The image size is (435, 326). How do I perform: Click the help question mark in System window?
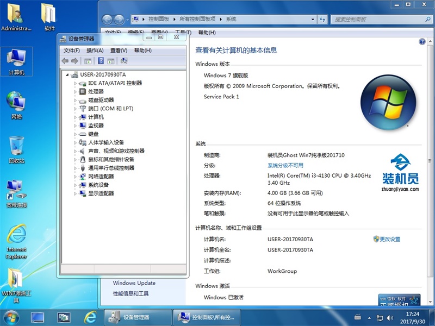[422, 42]
